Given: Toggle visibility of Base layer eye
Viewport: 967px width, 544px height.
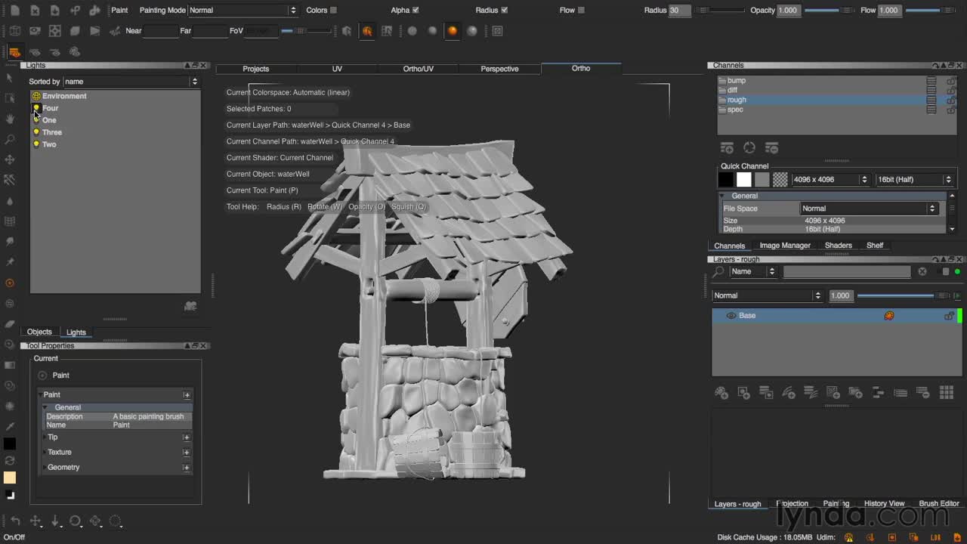Looking at the screenshot, I should pos(731,316).
